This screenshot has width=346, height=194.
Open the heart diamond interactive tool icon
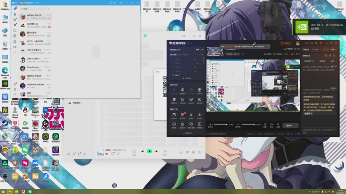click(x=191, y=100)
